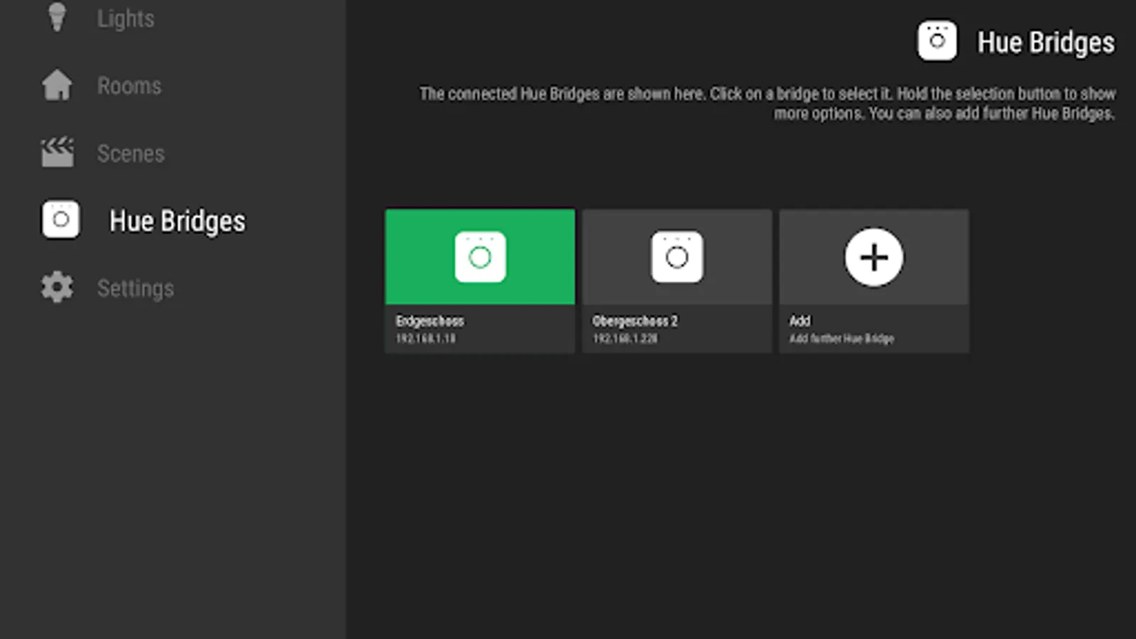Click the Erdgeschoss bridge name
Viewport: 1136px width, 639px height.
(430, 321)
